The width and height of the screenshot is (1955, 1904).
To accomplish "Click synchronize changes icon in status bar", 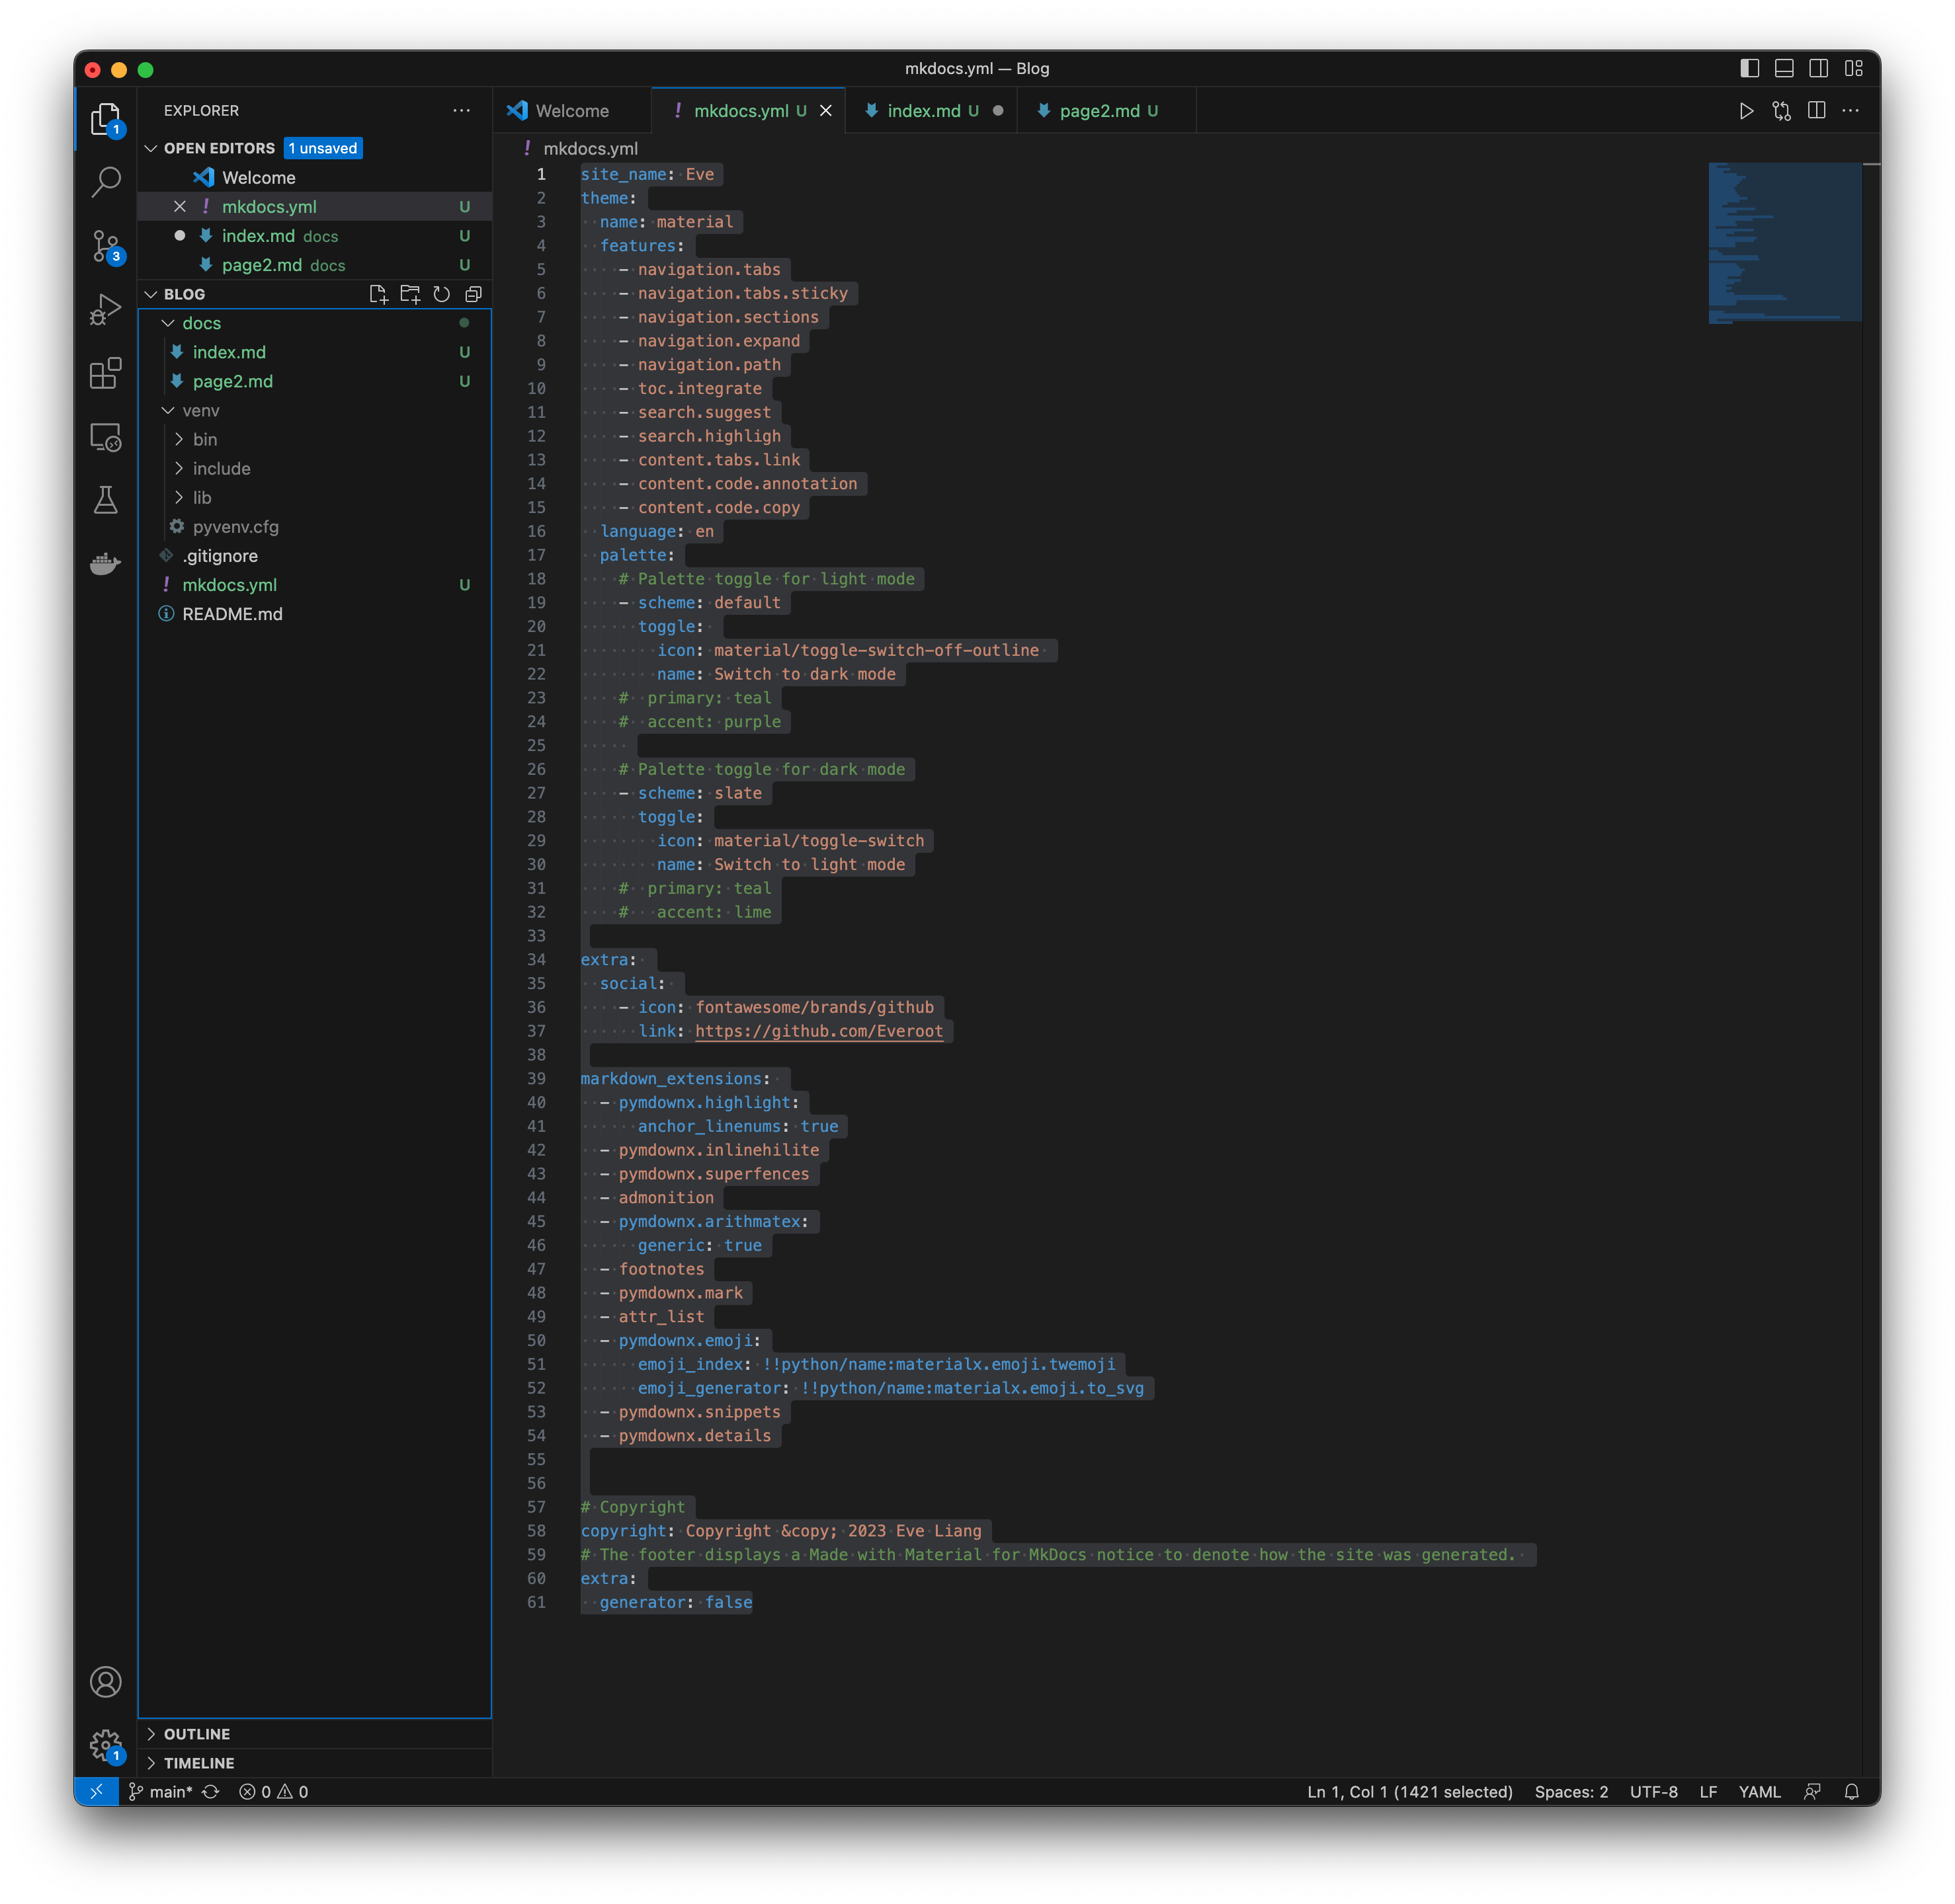I will (210, 1791).
